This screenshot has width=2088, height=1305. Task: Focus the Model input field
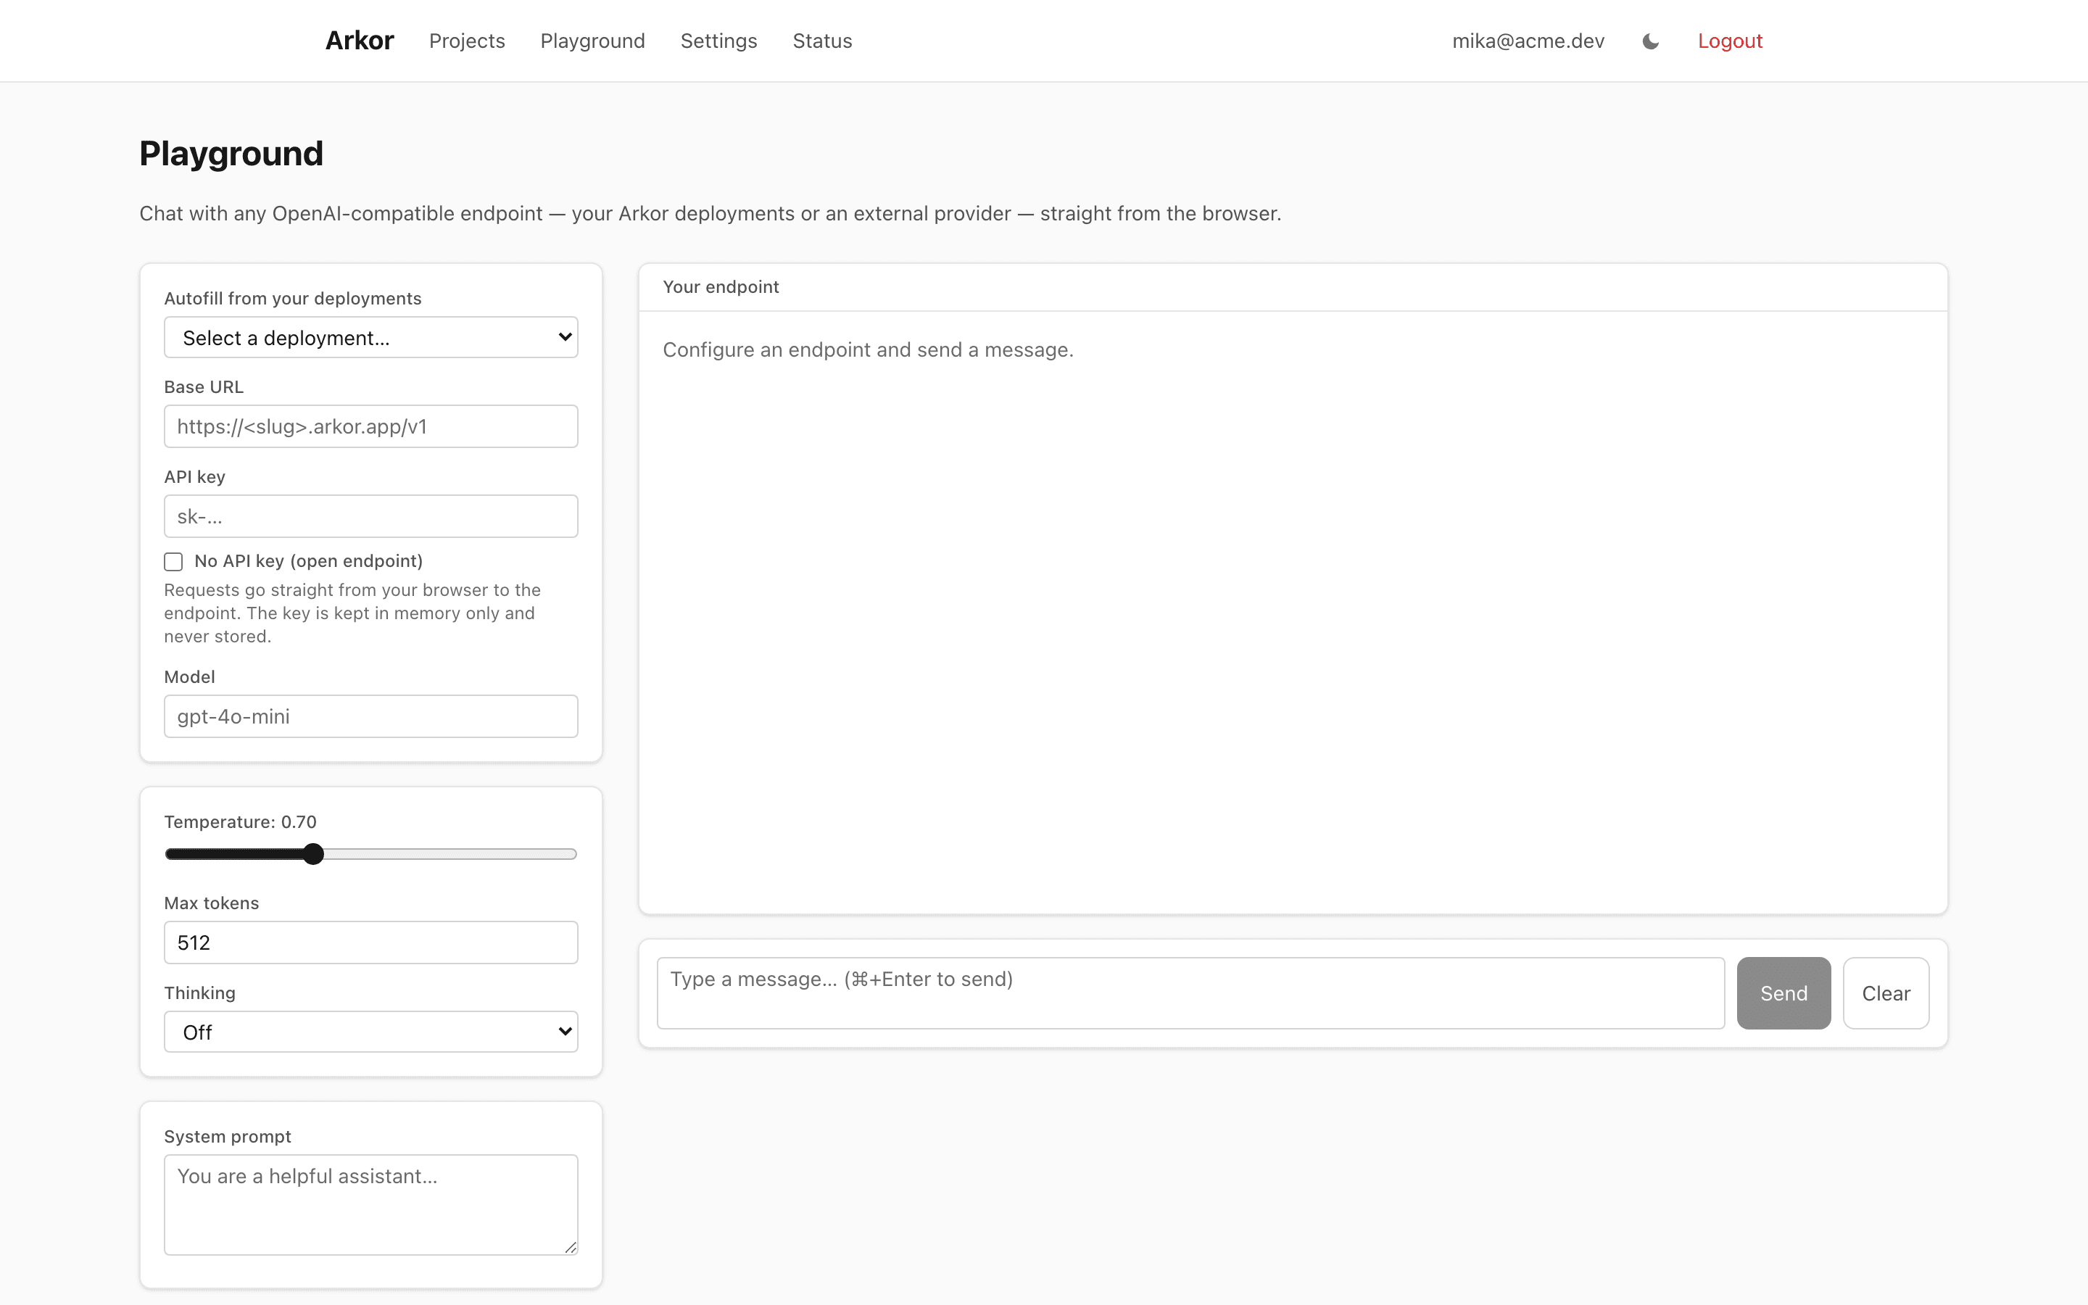coord(371,716)
